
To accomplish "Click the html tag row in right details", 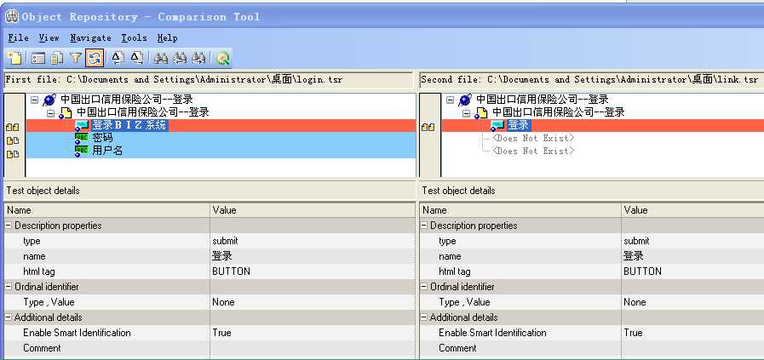I will [591, 271].
